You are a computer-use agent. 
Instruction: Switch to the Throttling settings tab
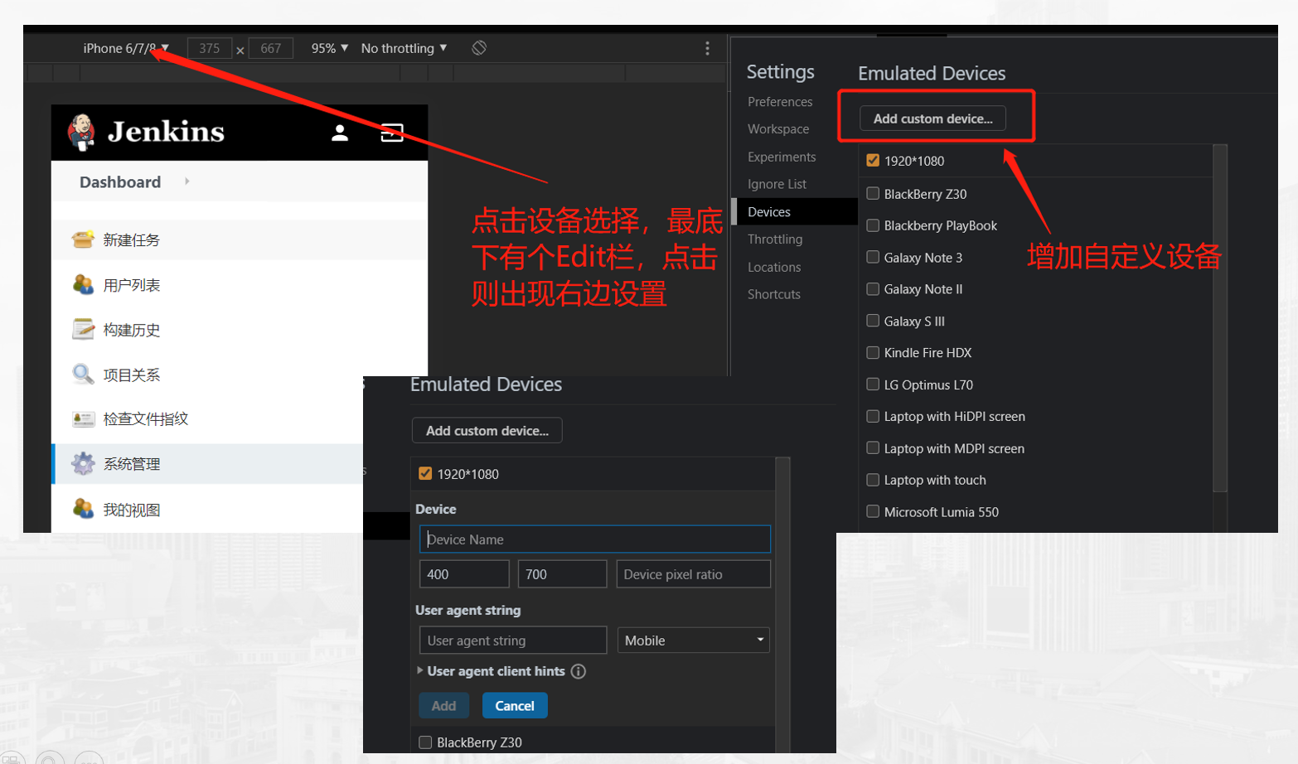775,239
